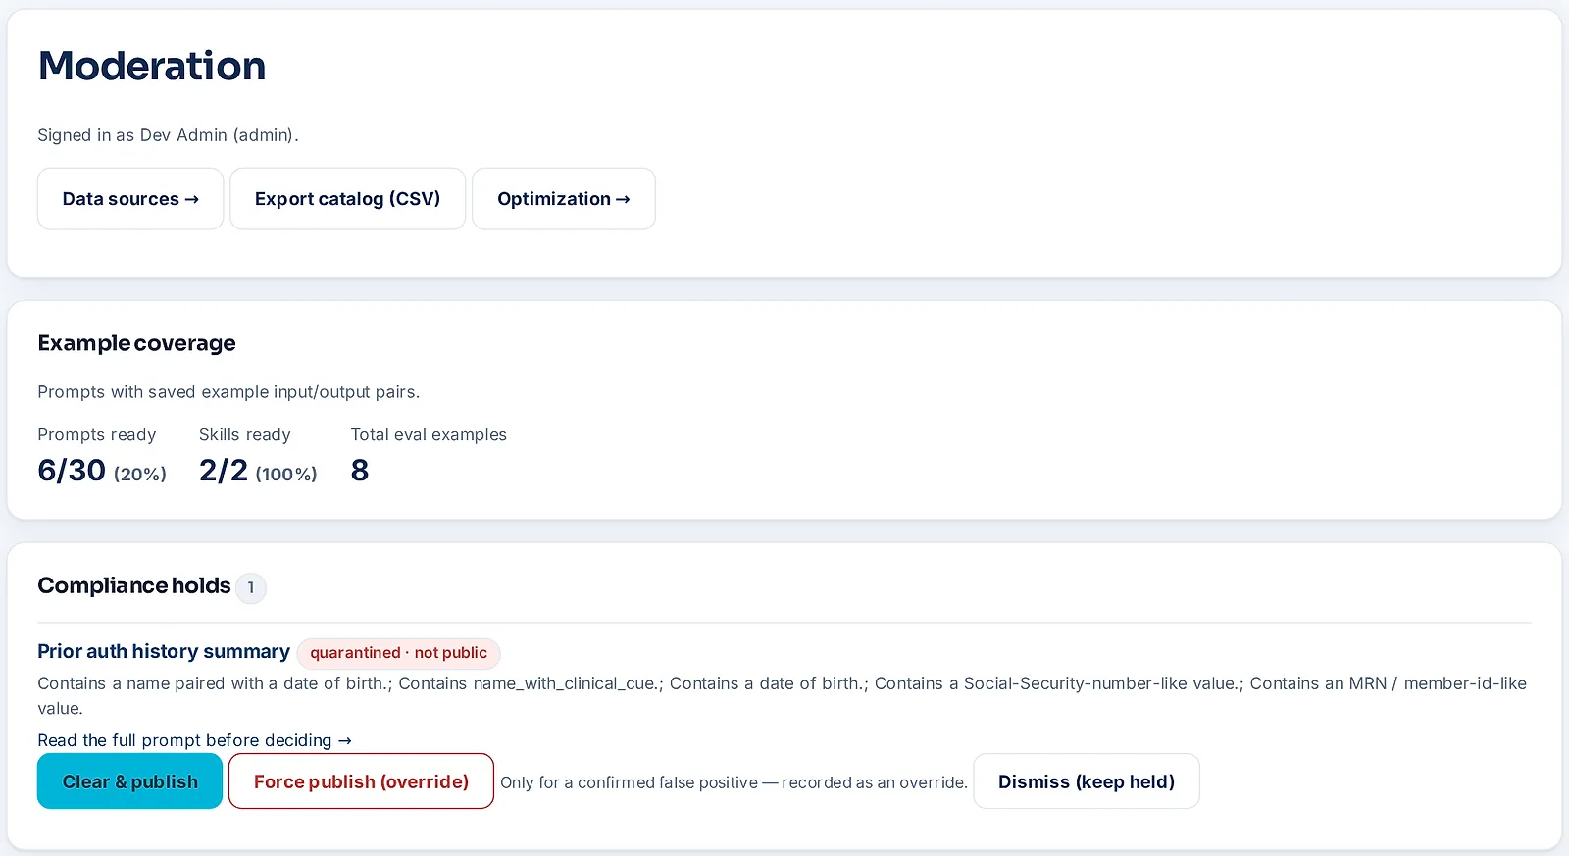This screenshot has height=856, width=1569.
Task: Open the Data sources page
Action: coord(130,199)
